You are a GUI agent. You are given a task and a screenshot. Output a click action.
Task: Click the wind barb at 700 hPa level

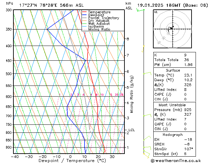tap(147, 115)
